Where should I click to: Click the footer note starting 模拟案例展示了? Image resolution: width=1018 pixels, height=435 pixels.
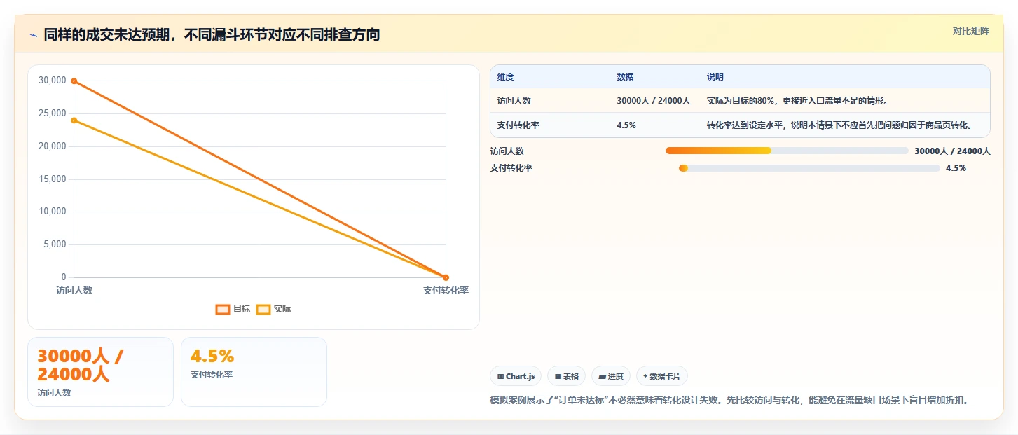(729, 400)
